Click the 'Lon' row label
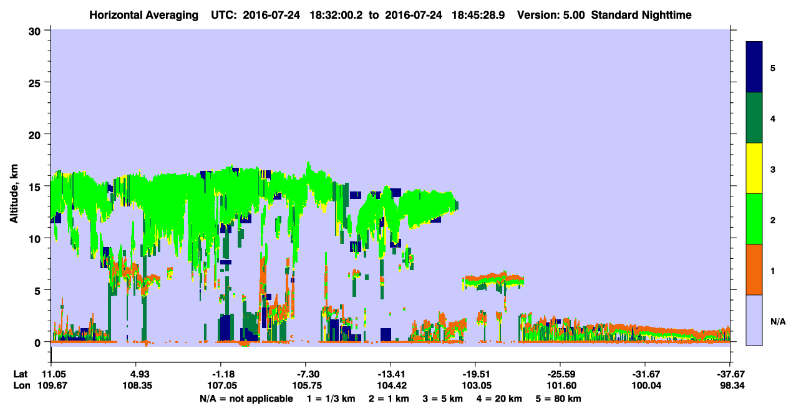 [x=21, y=386]
